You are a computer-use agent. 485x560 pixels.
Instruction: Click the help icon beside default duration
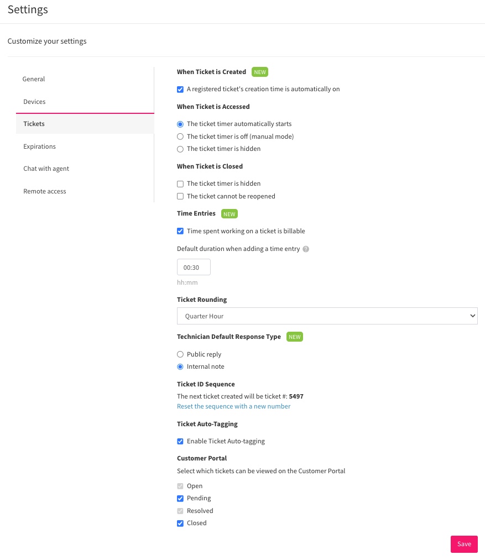click(x=306, y=249)
